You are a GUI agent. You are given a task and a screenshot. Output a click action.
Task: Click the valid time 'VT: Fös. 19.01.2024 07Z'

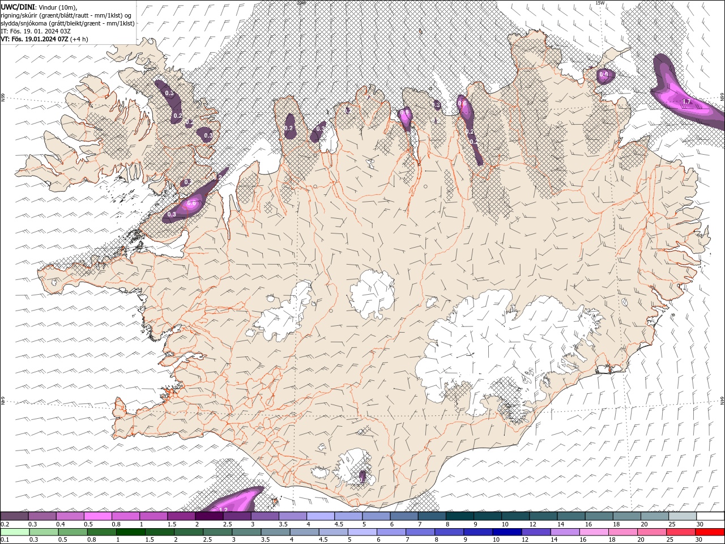click(35, 39)
